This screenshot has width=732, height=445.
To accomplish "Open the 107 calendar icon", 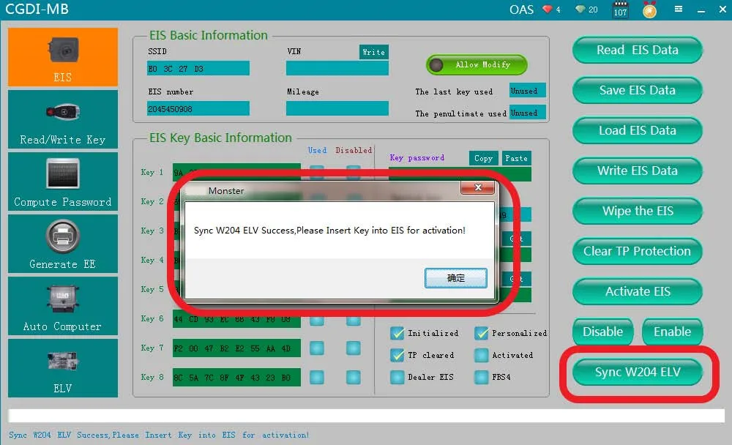I will point(621,10).
